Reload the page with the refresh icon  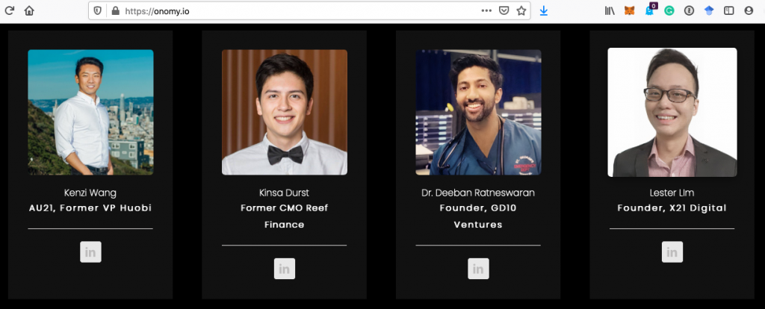(x=9, y=10)
